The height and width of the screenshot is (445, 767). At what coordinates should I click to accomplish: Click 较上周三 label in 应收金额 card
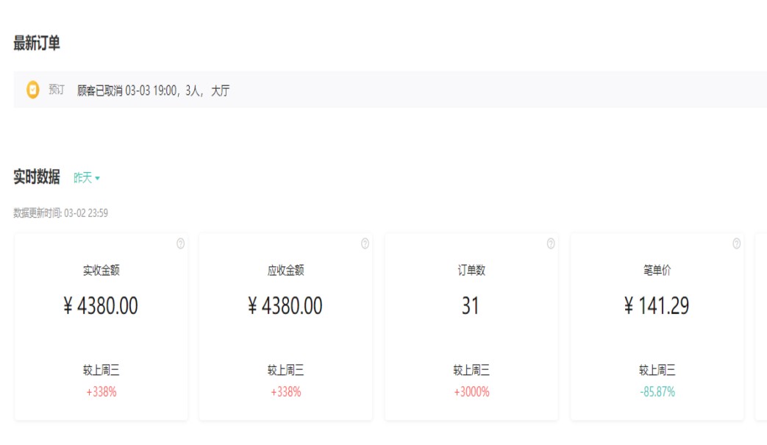286,371
